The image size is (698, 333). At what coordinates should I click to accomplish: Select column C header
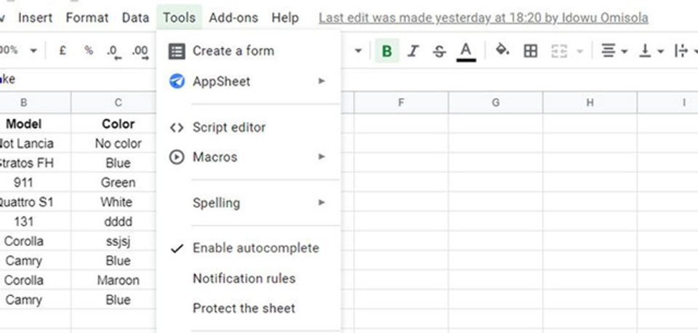(x=113, y=103)
